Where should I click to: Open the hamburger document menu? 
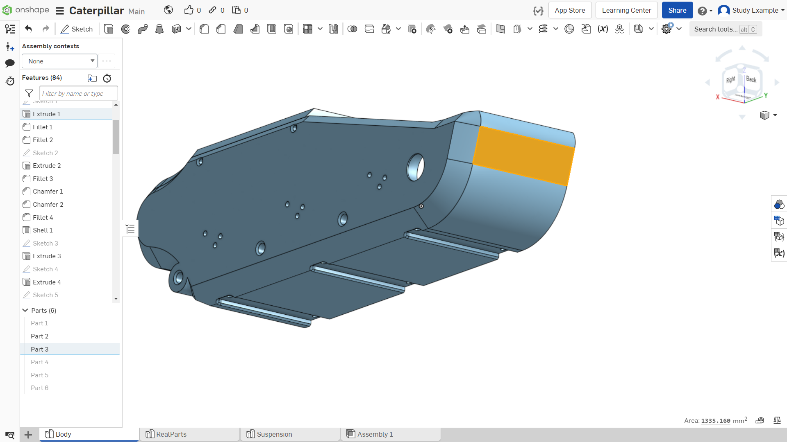[x=60, y=11]
